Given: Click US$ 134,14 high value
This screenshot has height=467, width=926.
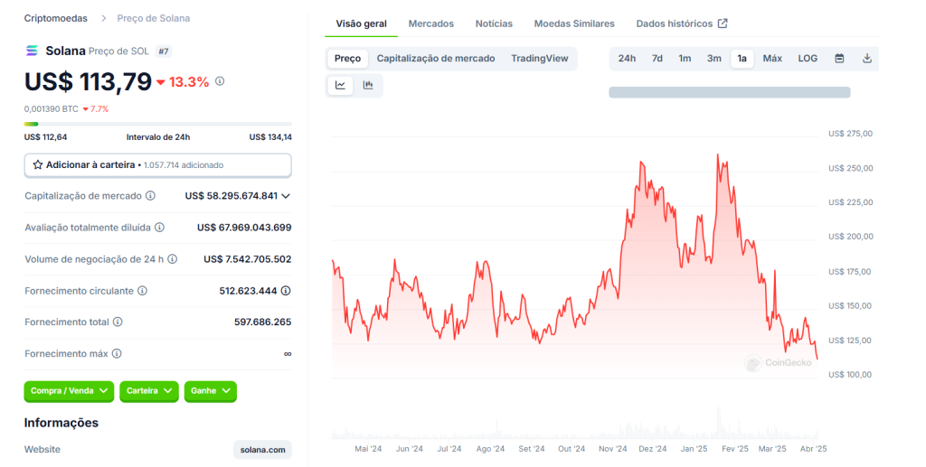Looking at the screenshot, I should pyautogui.click(x=270, y=136).
